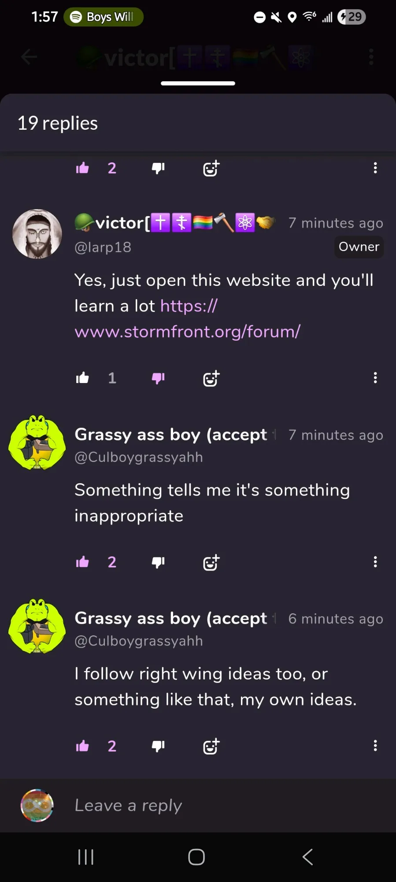
Task: Open victor's profile avatar
Action: pos(37,234)
